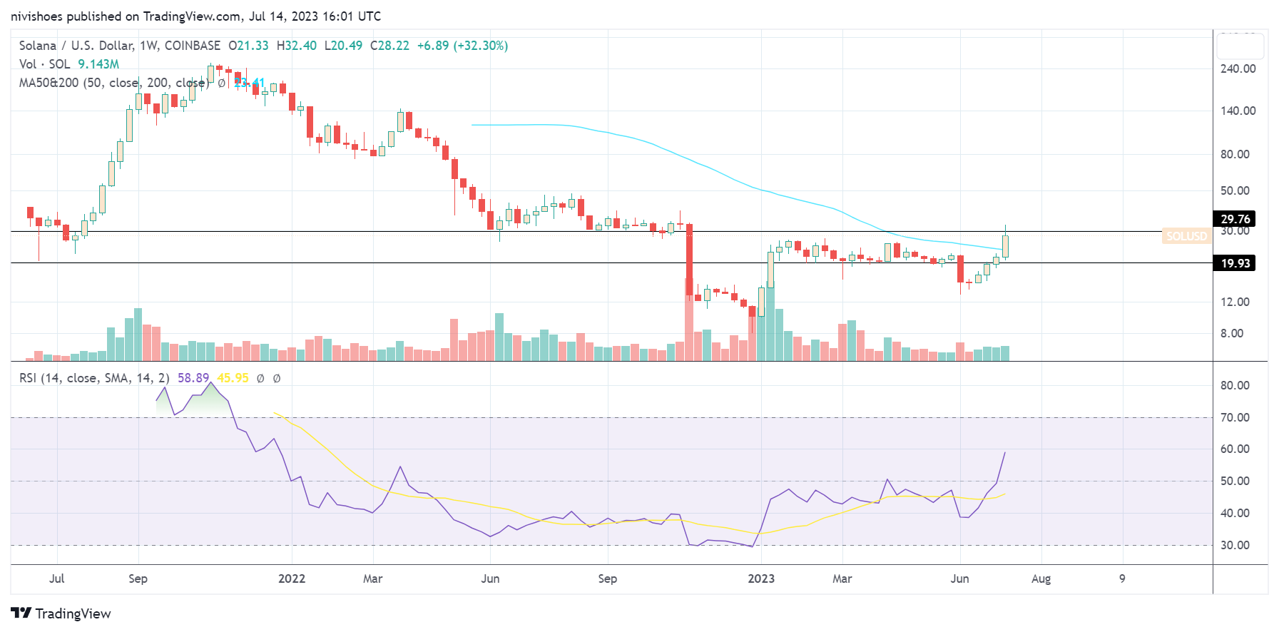
Task: Click the yellow RSI SMA value 45.95
Action: [x=233, y=378]
